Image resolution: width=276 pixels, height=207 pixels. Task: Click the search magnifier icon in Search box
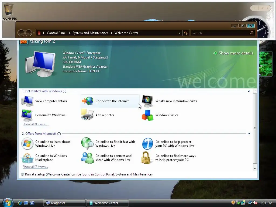click(x=251, y=33)
